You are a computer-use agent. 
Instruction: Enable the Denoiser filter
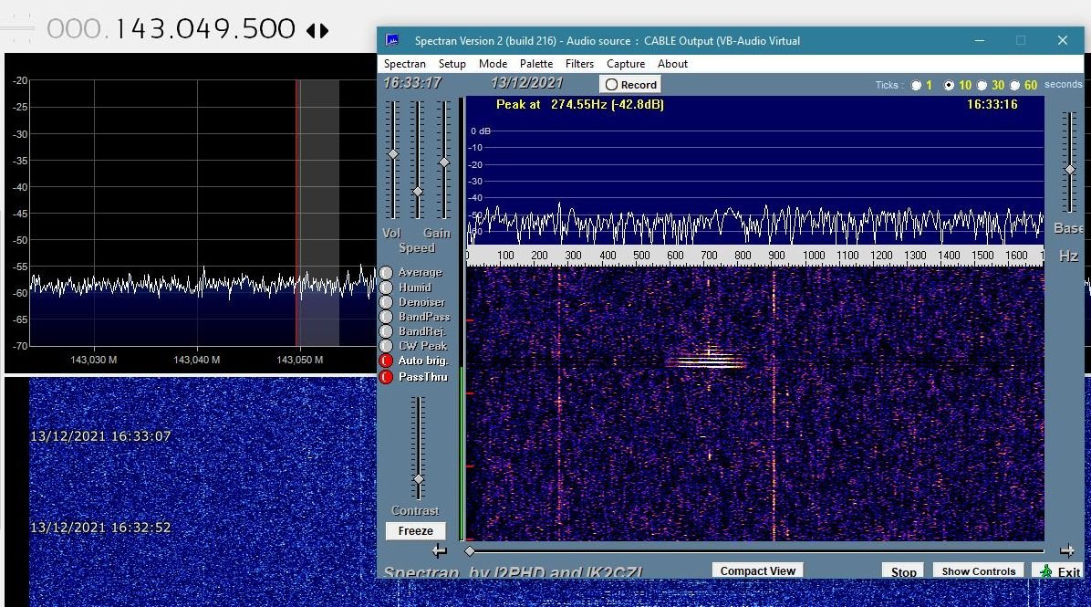pos(386,302)
